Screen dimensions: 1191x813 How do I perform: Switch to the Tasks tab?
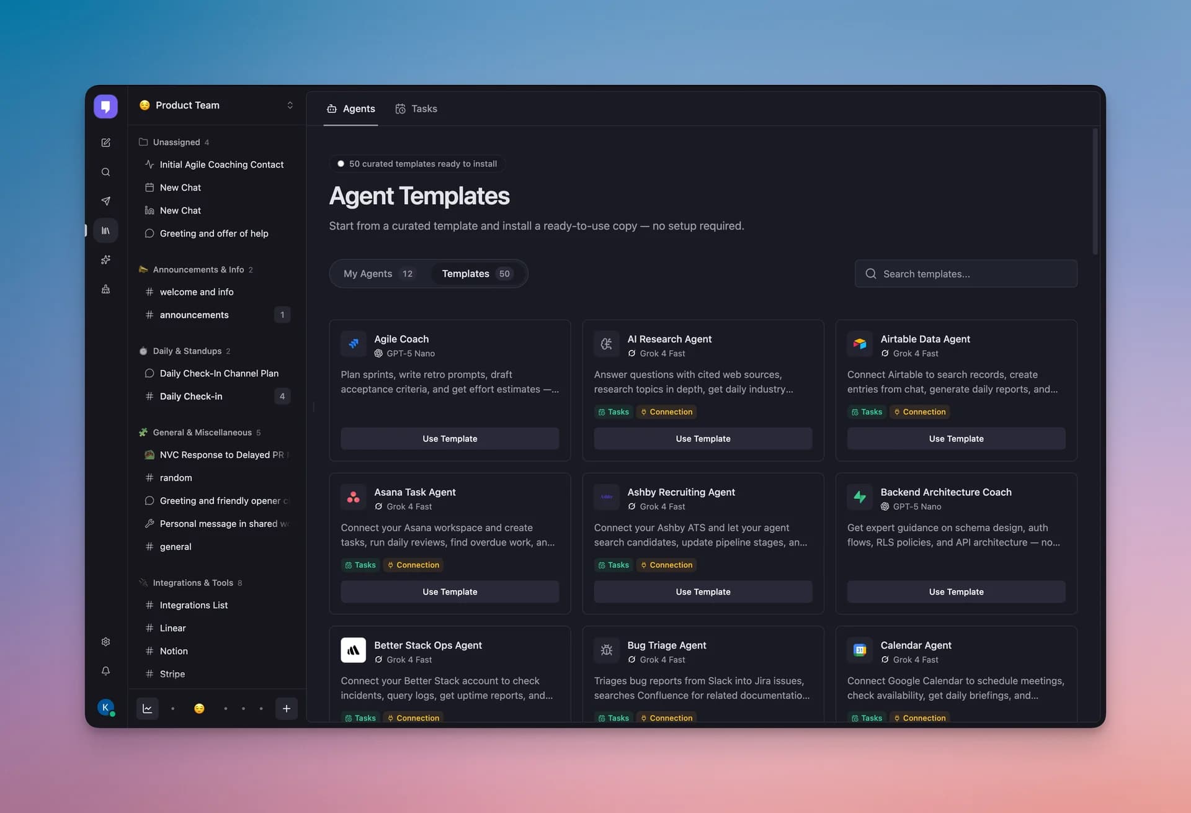pos(416,109)
